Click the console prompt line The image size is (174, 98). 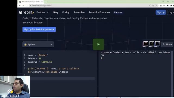coord(102,58)
